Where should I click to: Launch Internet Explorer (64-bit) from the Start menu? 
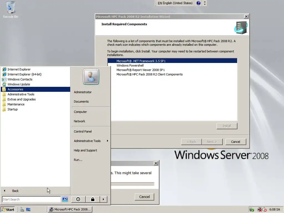(35, 74)
